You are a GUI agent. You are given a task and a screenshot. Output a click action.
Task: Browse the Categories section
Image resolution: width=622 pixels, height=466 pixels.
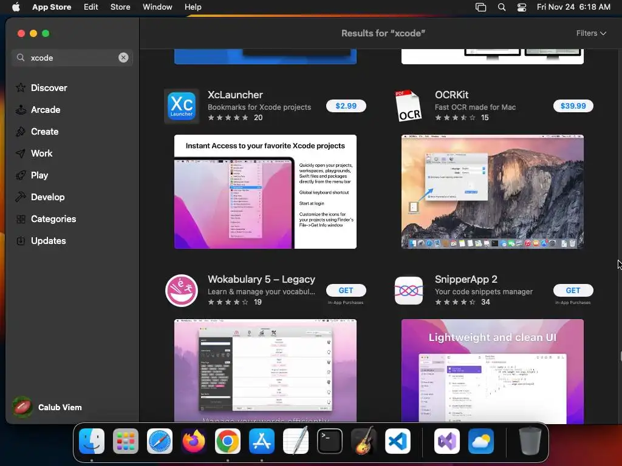pos(73,218)
